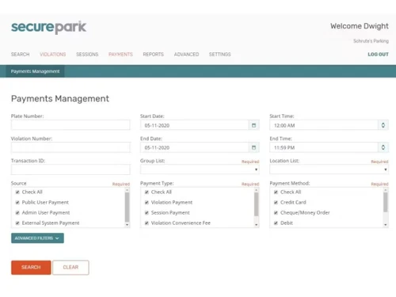396x297 pixels.
Task: Uncheck Credit Card payment method
Action: coord(276,202)
